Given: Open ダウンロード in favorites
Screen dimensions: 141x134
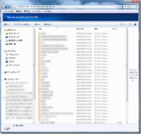Looking at the screenshot, I should (14, 34).
